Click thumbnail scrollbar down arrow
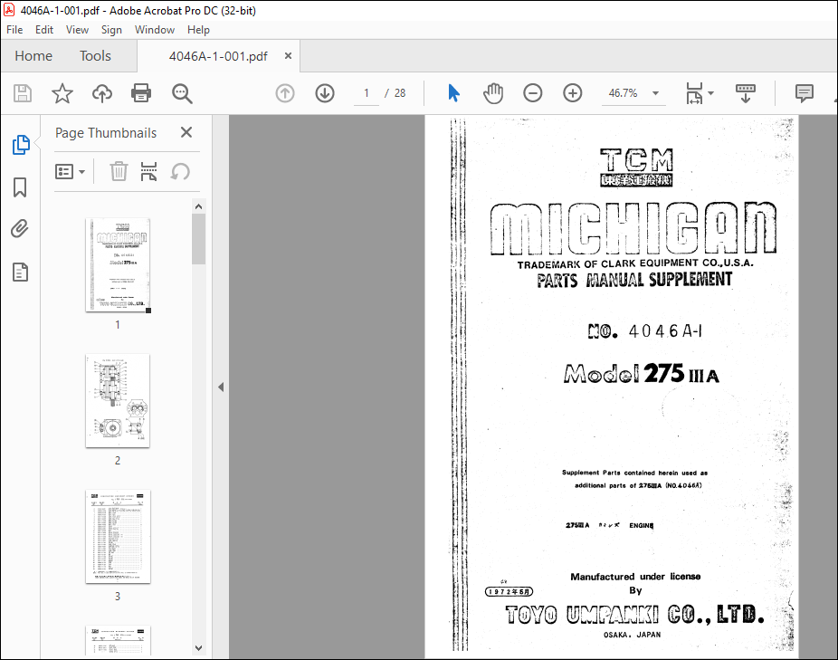The image size is (838, 660). pos(199,647)
